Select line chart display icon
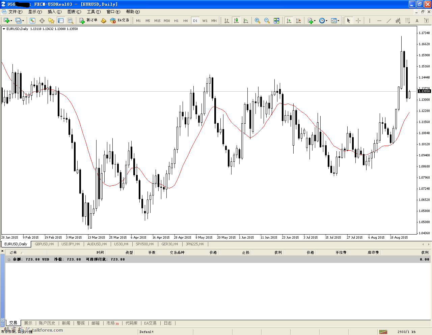Viewport: 432px width, 335px height. 246,21
